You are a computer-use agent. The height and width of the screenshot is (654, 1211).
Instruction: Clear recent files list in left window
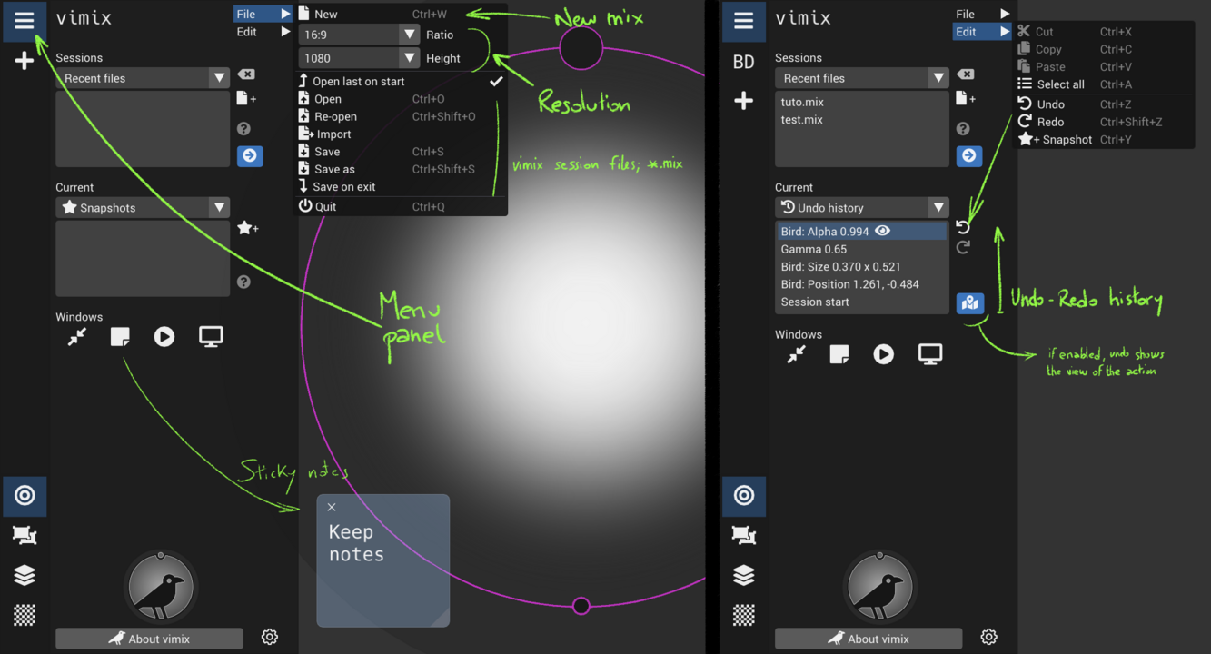pyautogui.click(x=246, y=74)
